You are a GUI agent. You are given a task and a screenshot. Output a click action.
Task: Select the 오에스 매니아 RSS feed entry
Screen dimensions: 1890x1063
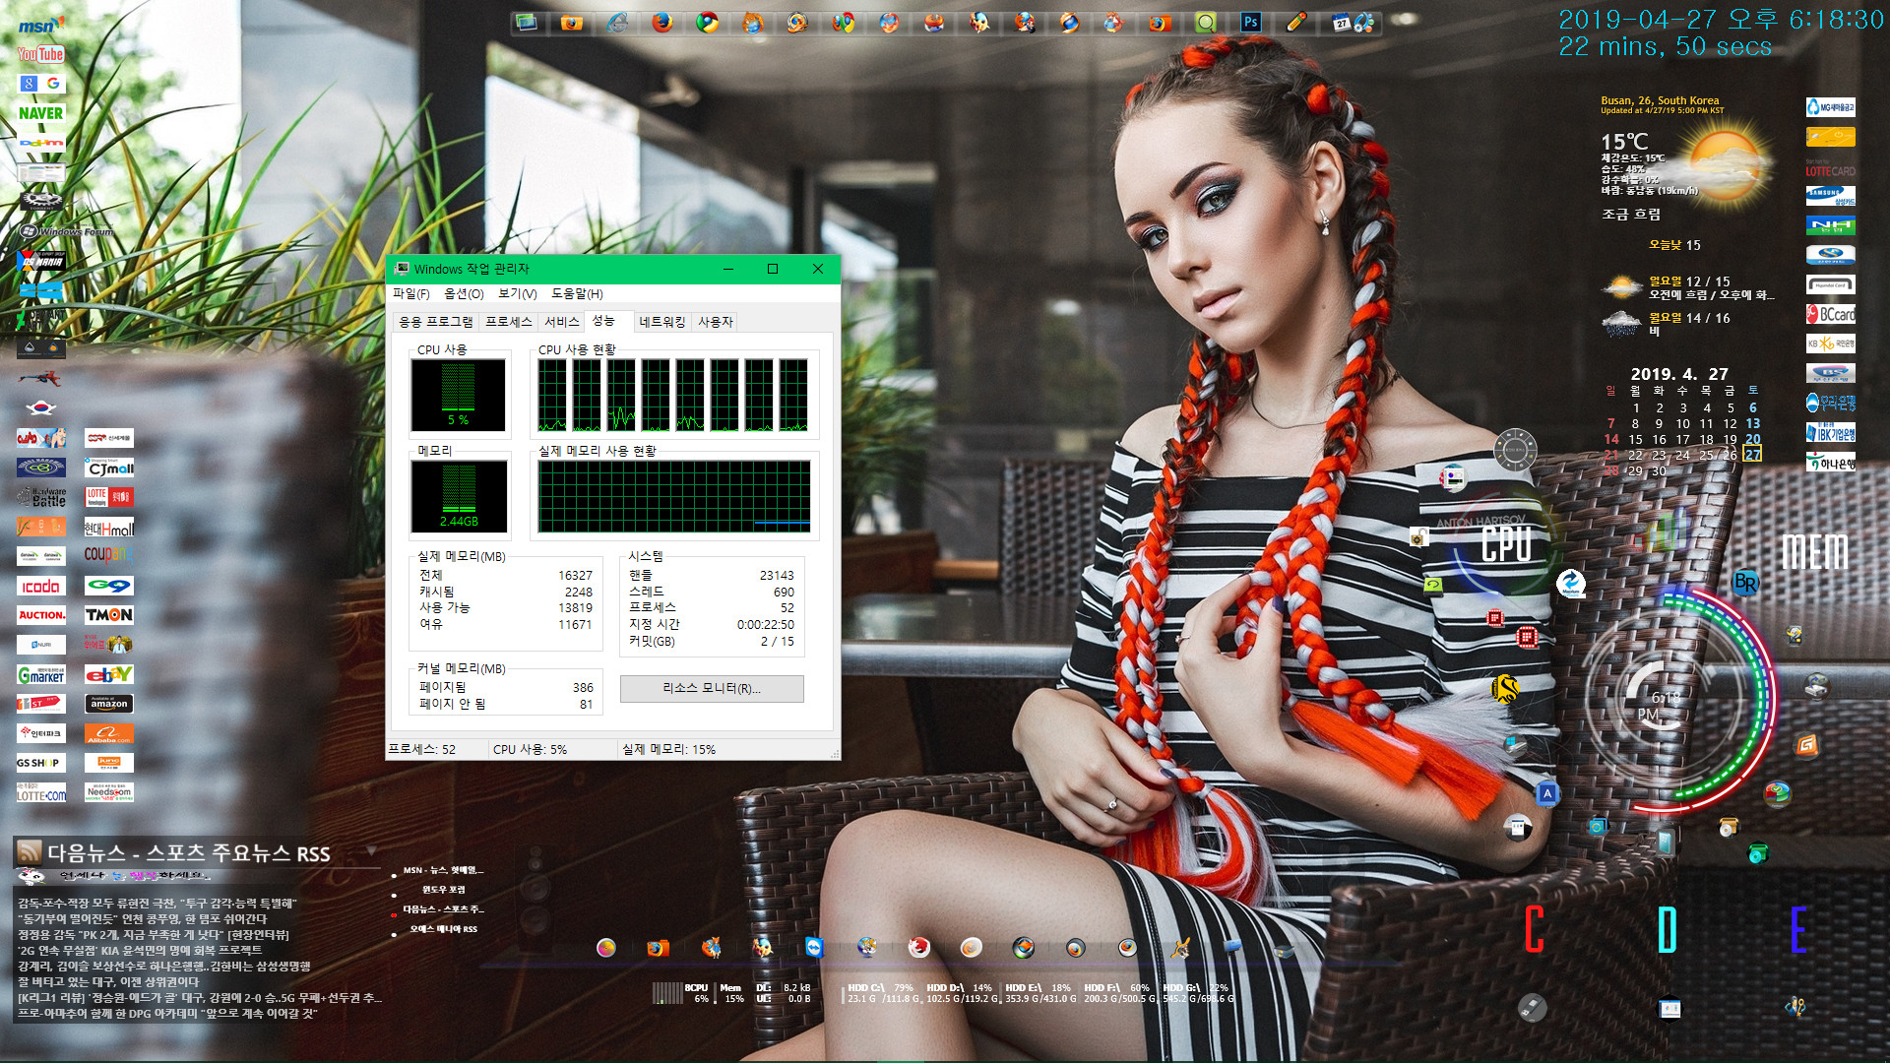tap(443, 929)
